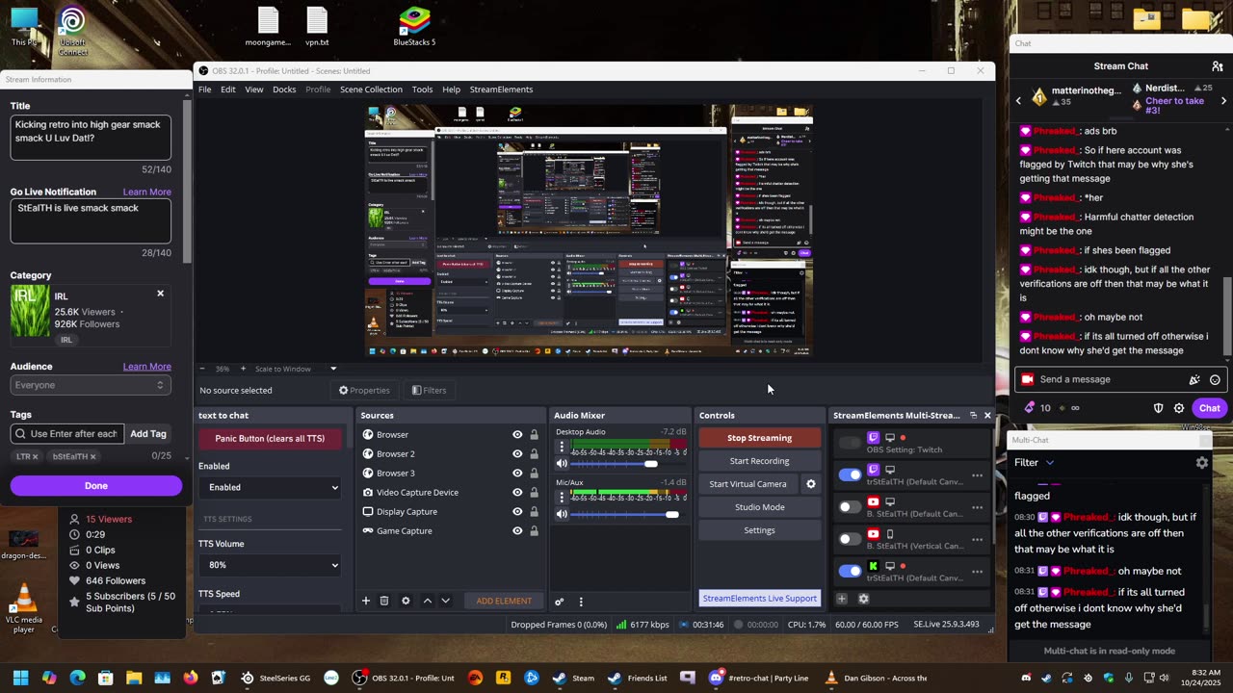Open Audience Everyone dropdown
1233x693 pixels.
91,385
